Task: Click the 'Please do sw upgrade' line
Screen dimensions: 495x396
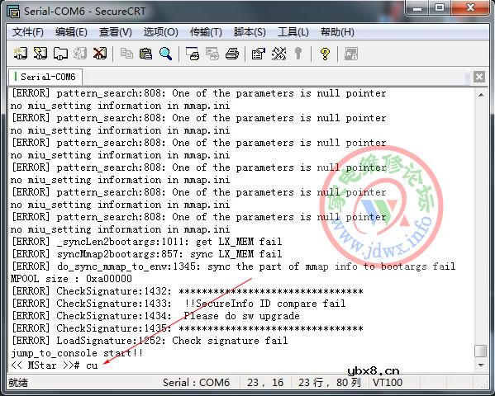Action: click(155, 316)
